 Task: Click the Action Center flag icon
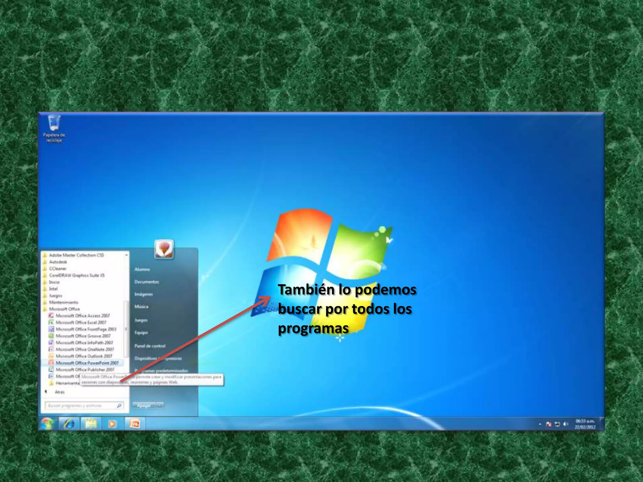click(548, 424)
